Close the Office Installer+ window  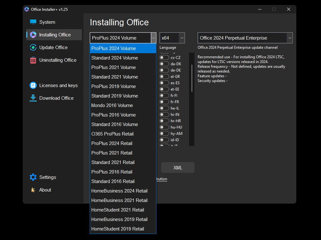point(289,9)
